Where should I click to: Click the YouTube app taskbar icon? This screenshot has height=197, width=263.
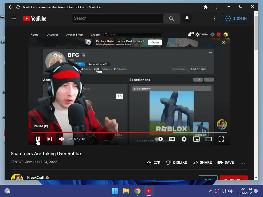[149, 191]
